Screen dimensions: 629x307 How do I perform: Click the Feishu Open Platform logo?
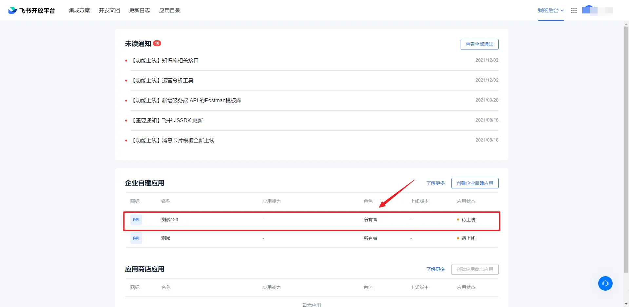[31, 10]
